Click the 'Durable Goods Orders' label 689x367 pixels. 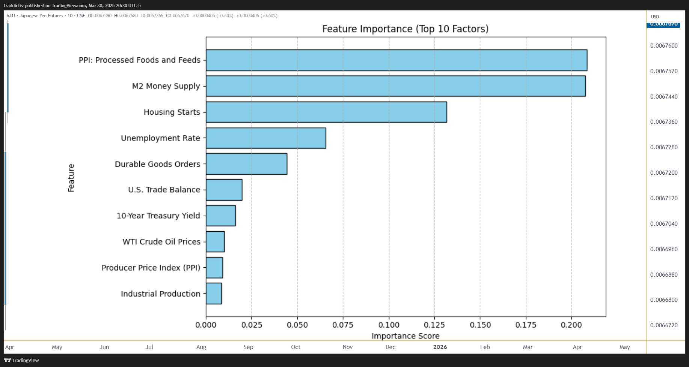point(157,164)
